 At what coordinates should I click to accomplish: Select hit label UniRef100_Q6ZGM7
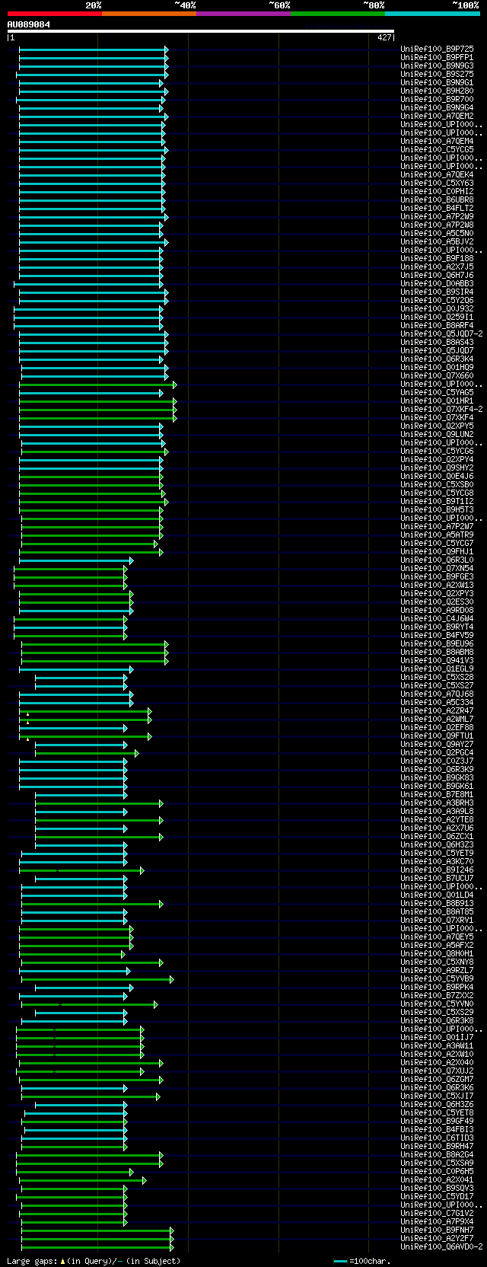click(x=437, y=1079)
